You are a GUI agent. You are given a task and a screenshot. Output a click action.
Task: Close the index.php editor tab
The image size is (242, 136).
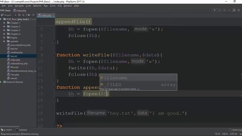click(53, 15)
